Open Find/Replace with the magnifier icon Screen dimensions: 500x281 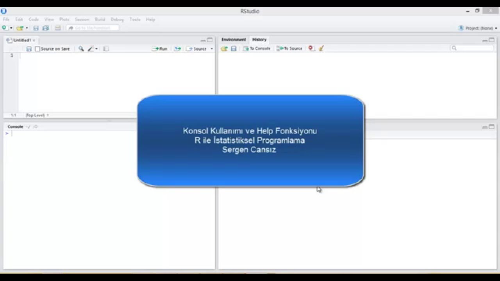click(81, 49)
